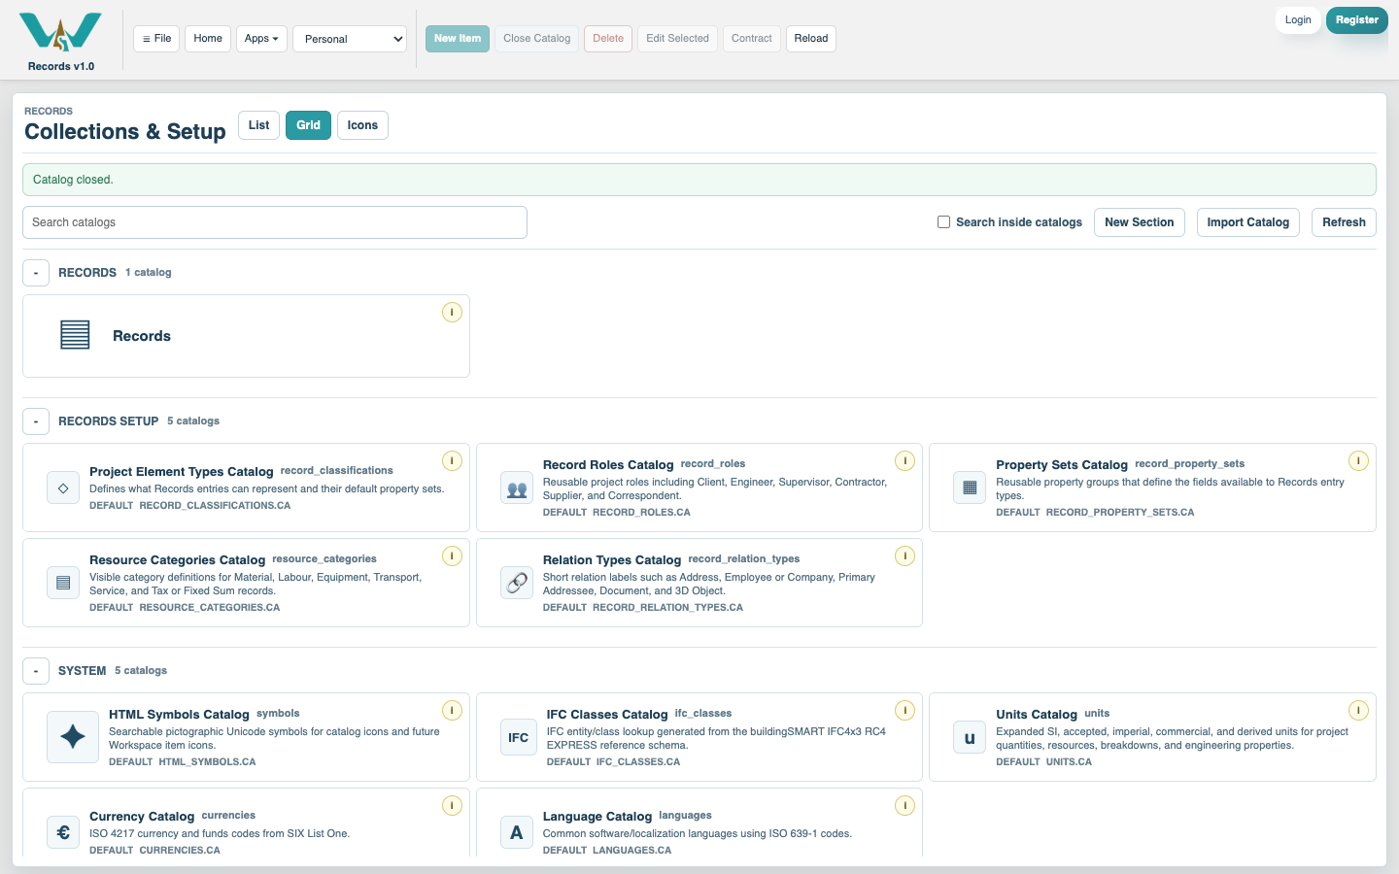Open the File menu
The width and height of the screenshot is (1399, 874).
pyautogui.click(x=156, y=39)
